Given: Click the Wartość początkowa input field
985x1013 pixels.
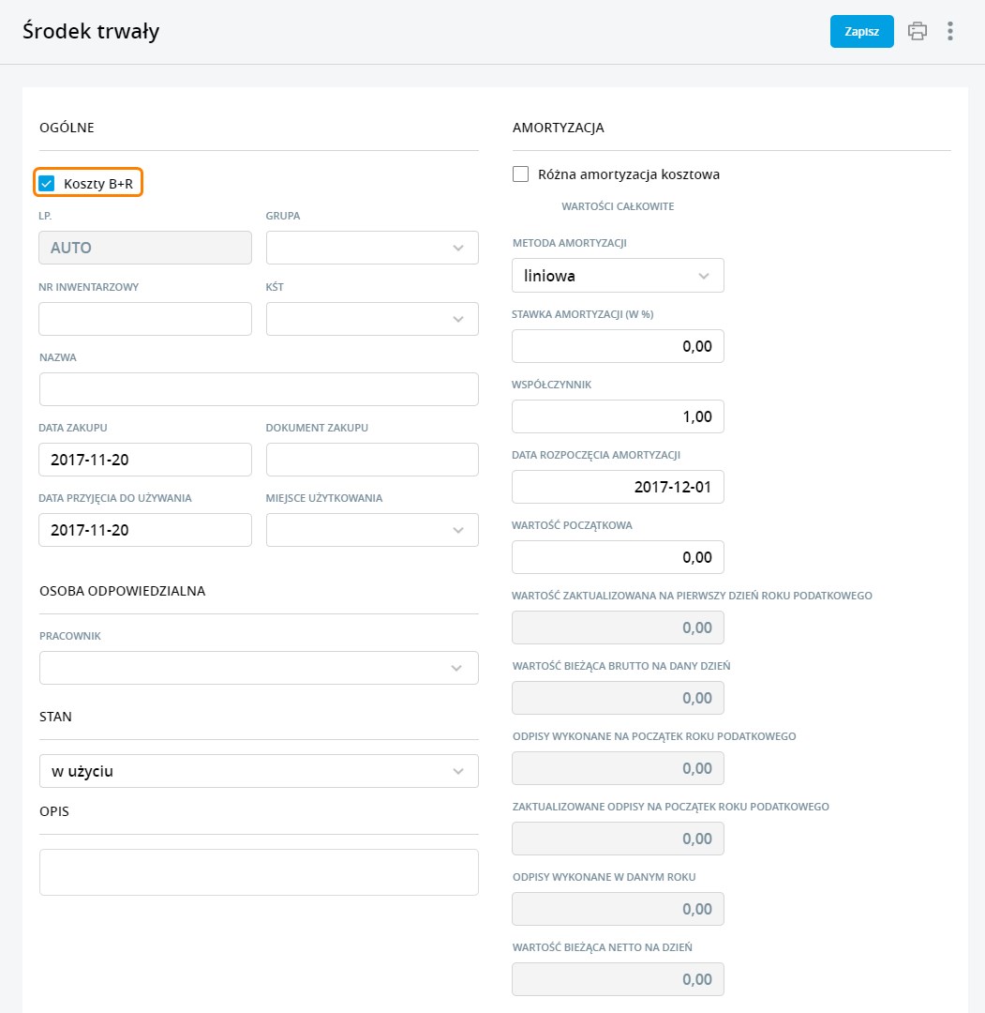Looking at the screenshot, I should pyautogui.click(x=618, y=557).
